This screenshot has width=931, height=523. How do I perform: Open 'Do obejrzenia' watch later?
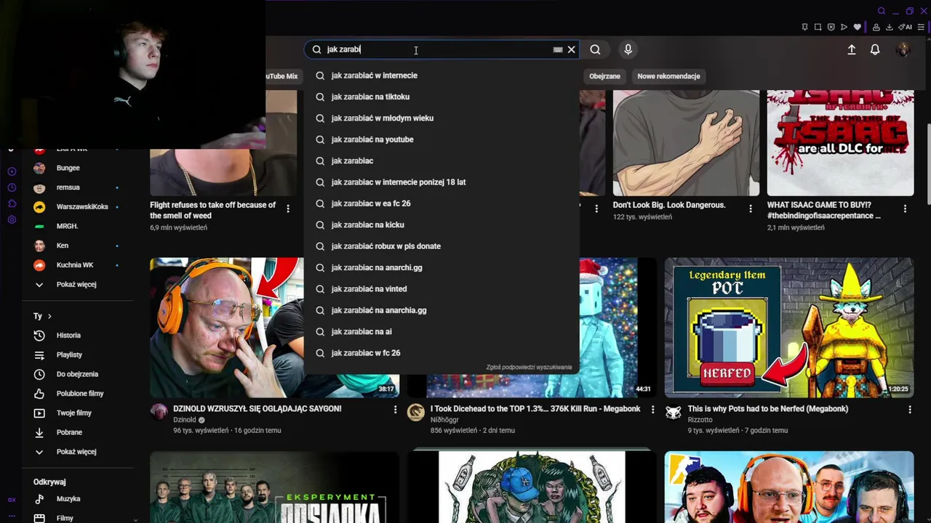click(79, 374)
